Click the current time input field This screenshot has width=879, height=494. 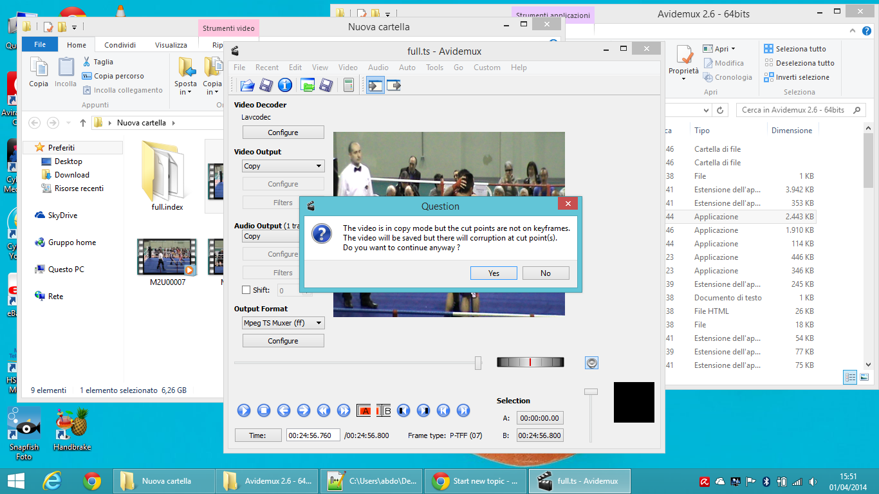pos(313,435)
